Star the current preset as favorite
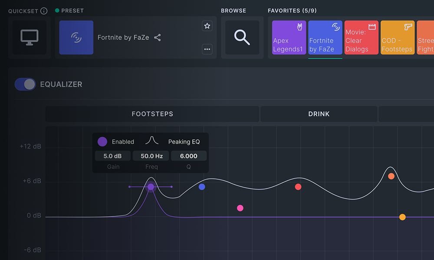Image resolution: width=434 pixels, height=260 pixels. [x=207, y=26]
